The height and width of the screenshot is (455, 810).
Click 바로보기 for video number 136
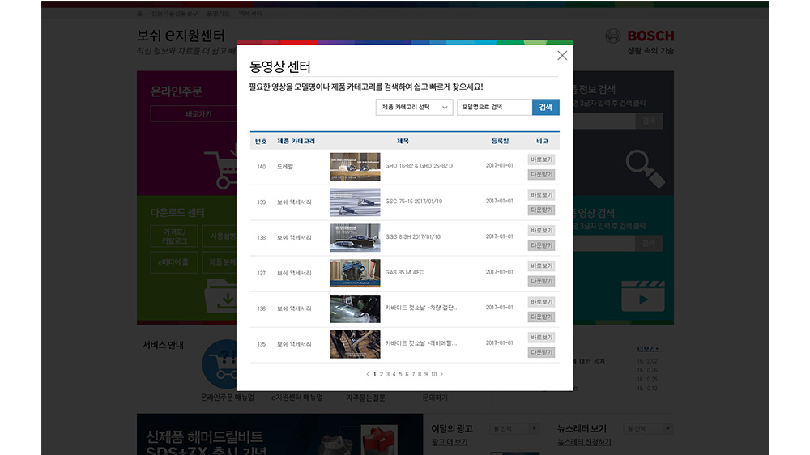click(541, 302)
